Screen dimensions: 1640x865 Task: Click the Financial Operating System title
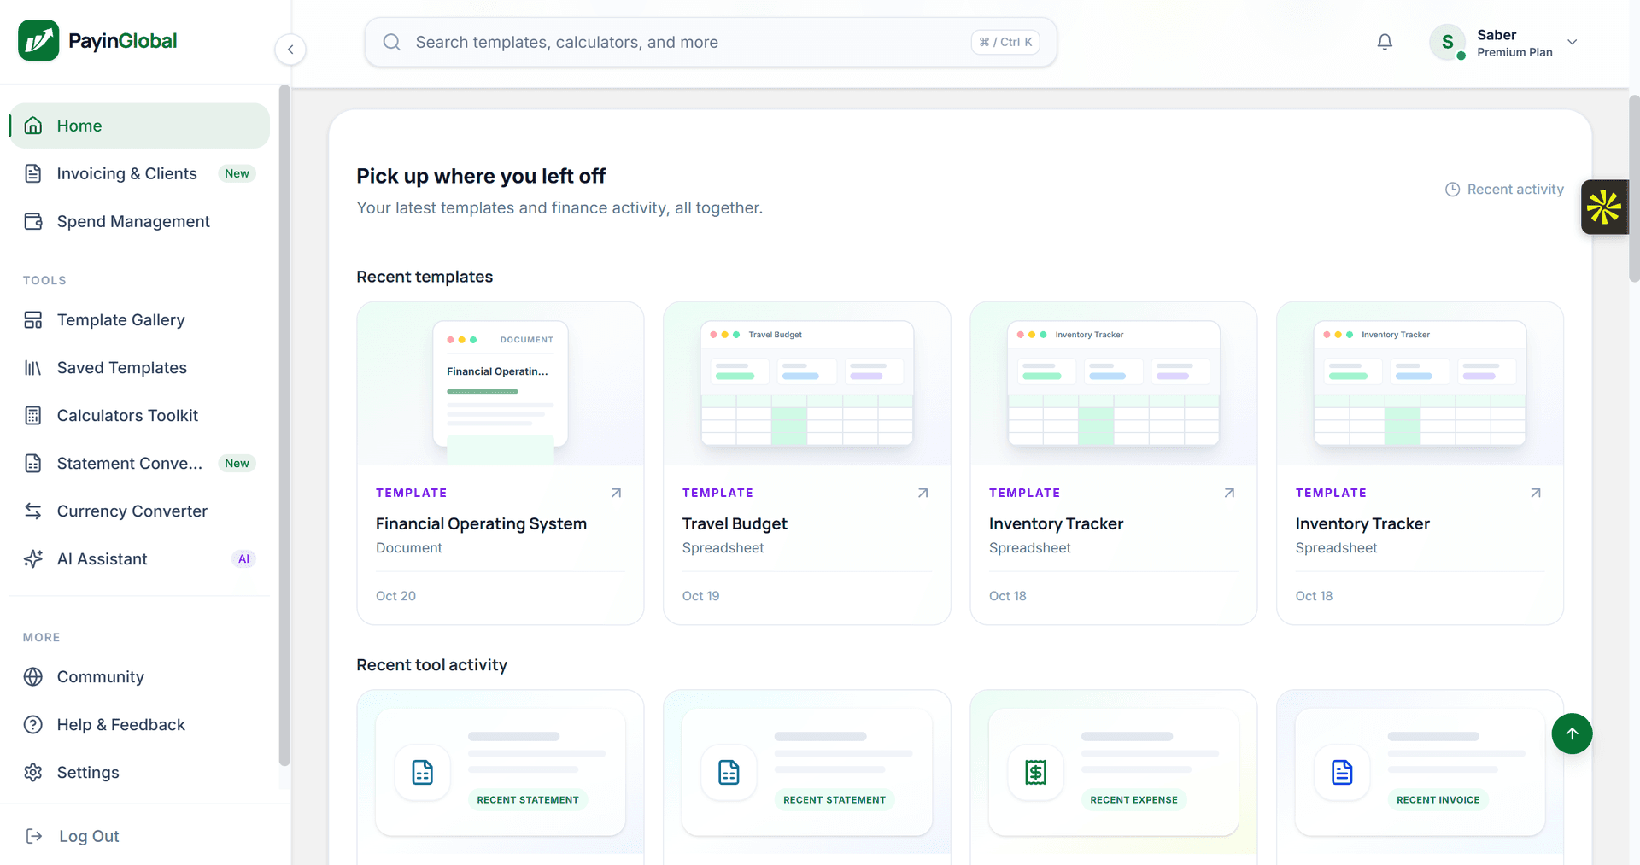point(481,523)
